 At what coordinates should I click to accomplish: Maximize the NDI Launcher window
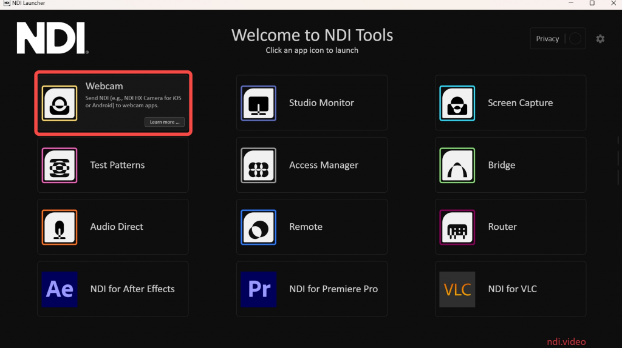[592, 3]
